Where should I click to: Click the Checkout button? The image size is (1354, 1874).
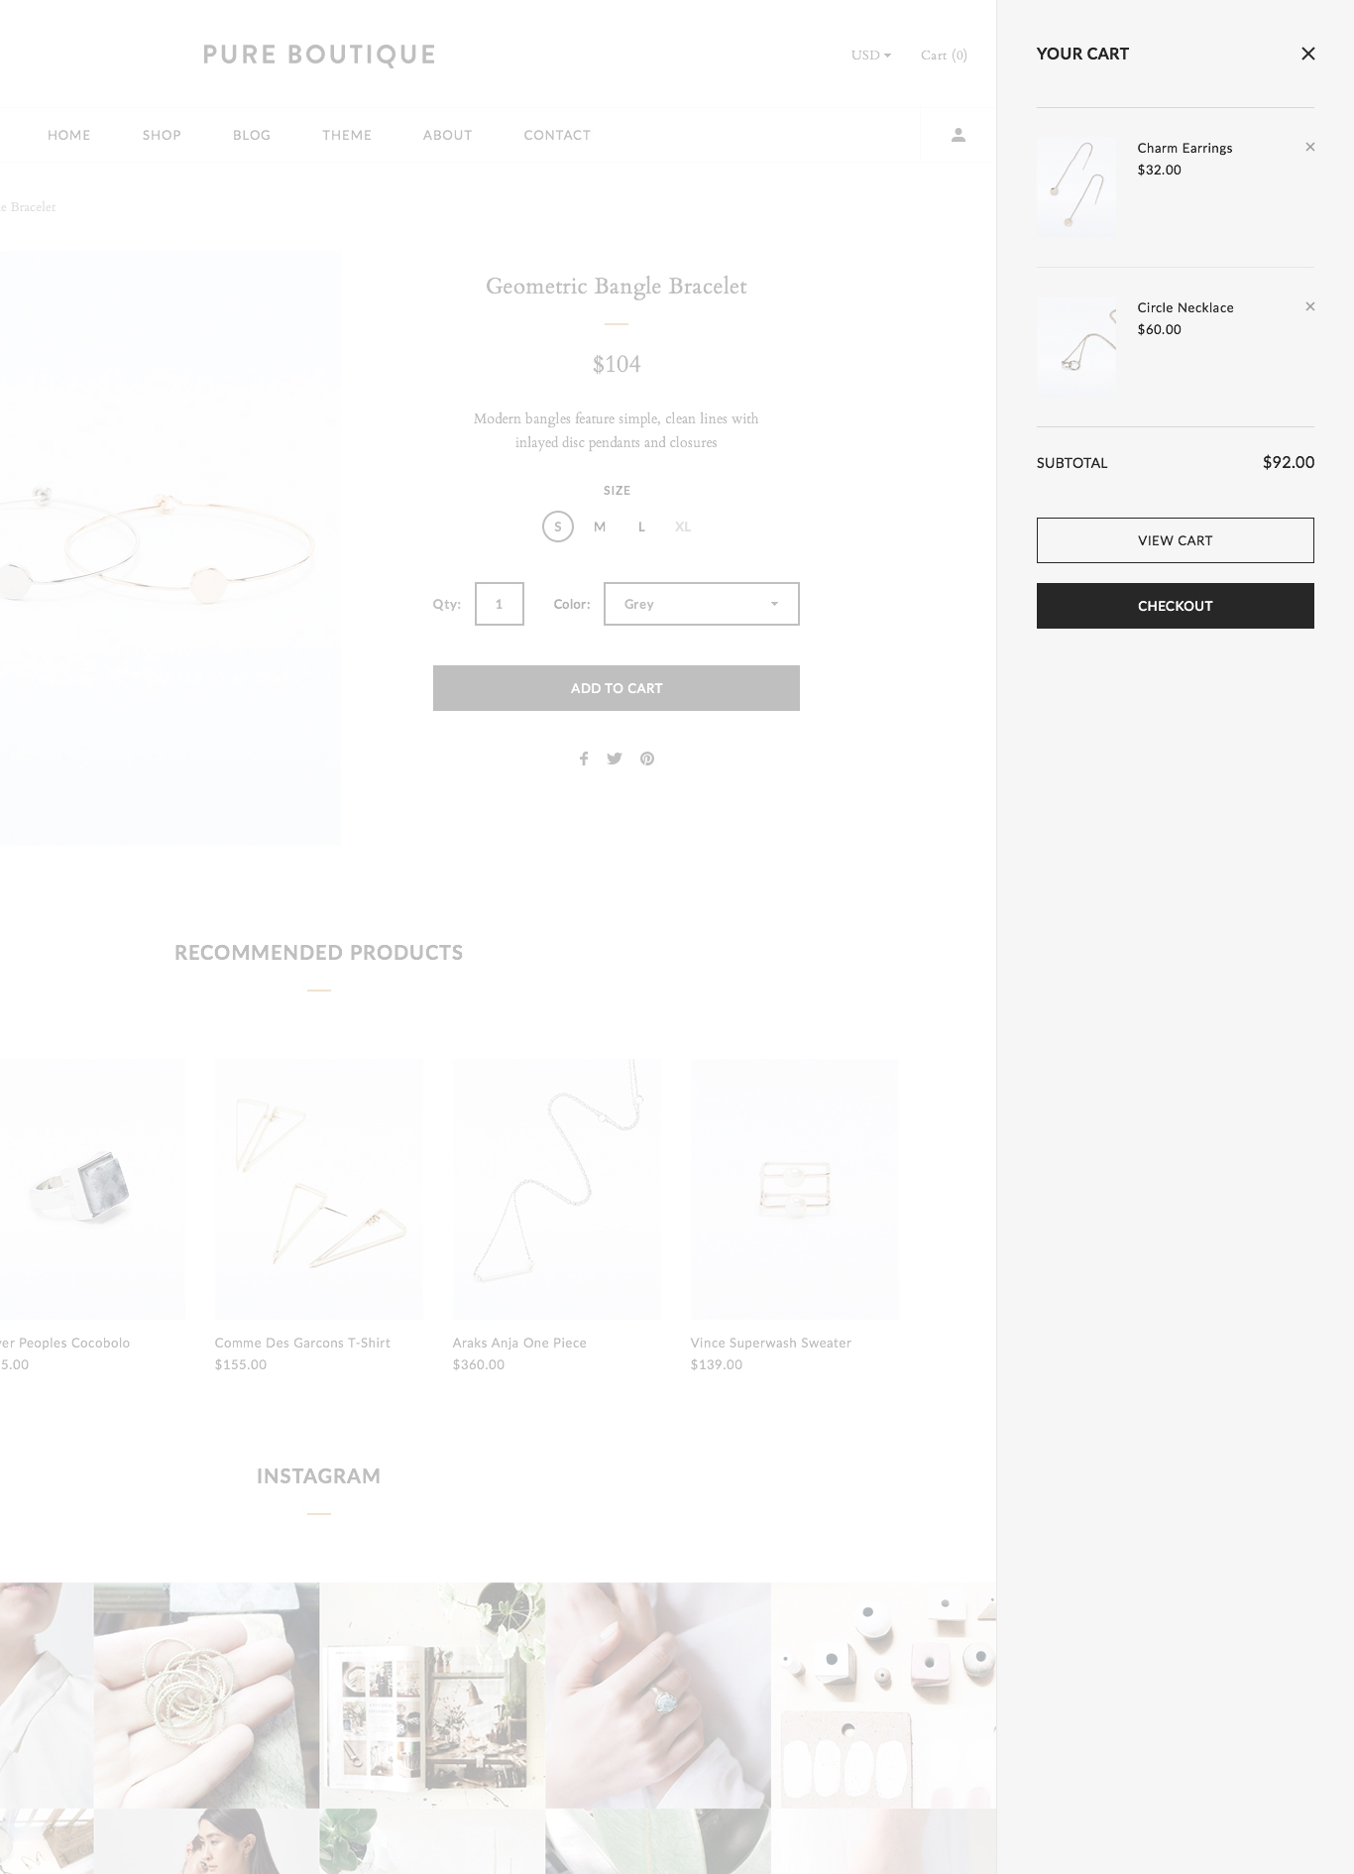[1175, 606]
